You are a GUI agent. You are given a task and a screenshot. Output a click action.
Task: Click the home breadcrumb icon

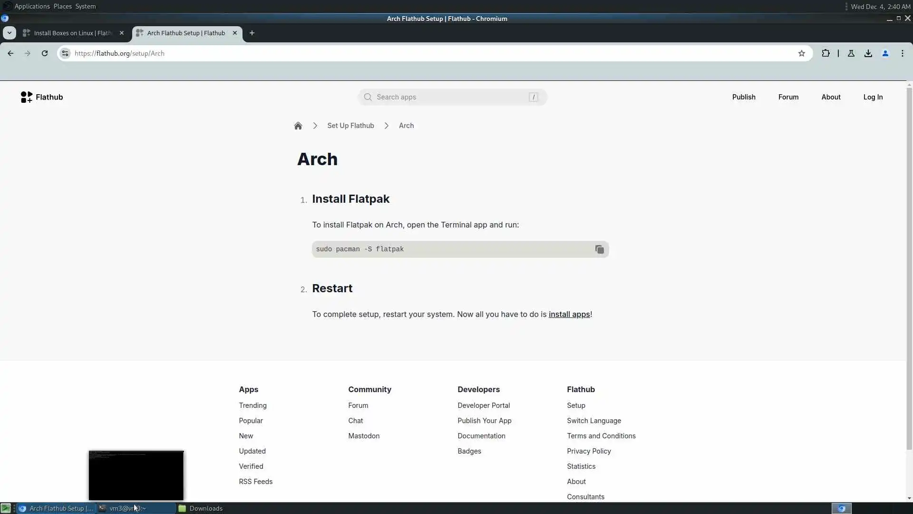click(x=298, y=126)
